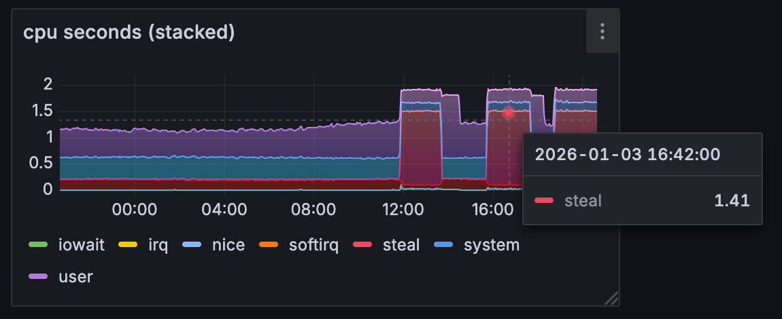782x319 pixels.
Task: Open the panel's three-dot options menu
Action: [x=602, y=31]
